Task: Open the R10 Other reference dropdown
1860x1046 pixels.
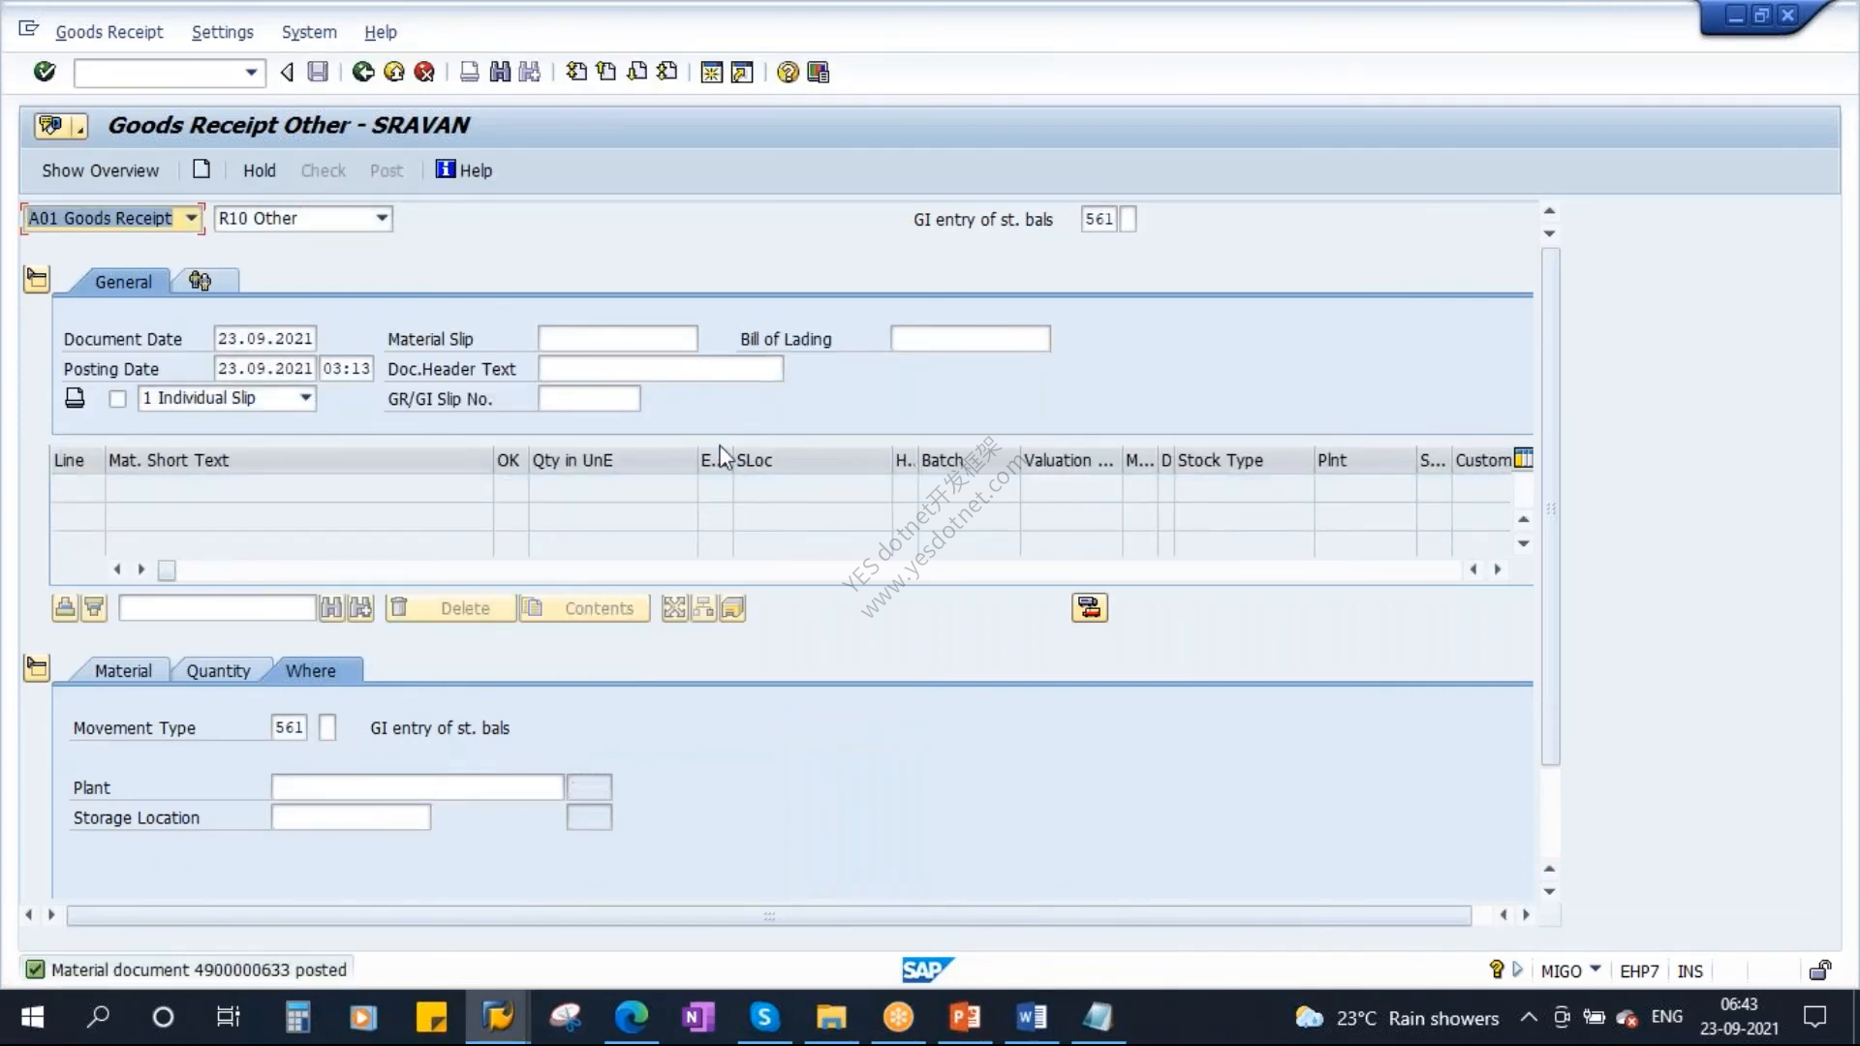Action: 382,218
